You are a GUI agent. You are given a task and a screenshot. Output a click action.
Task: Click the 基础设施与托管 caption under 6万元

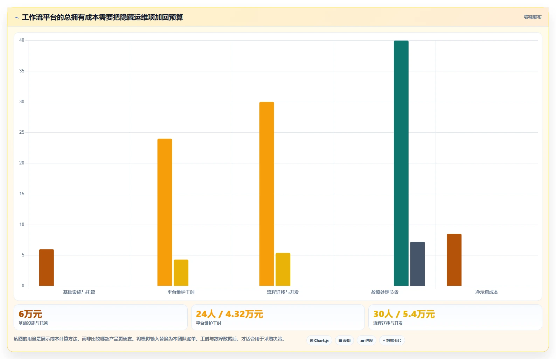coord(33,323)
